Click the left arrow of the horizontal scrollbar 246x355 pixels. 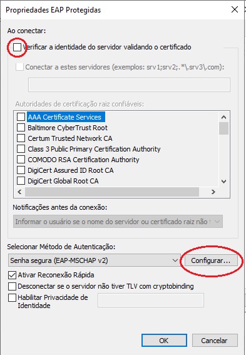[19, 192]
